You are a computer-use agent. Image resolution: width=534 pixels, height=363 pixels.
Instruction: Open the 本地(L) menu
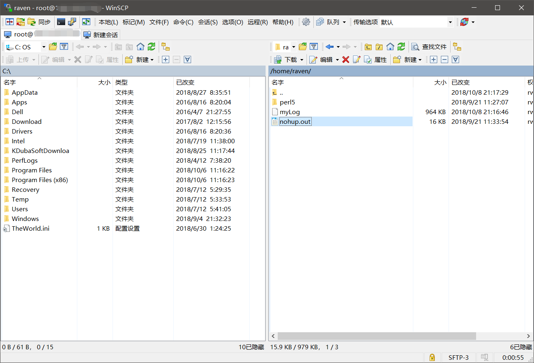tap(109, 22)
